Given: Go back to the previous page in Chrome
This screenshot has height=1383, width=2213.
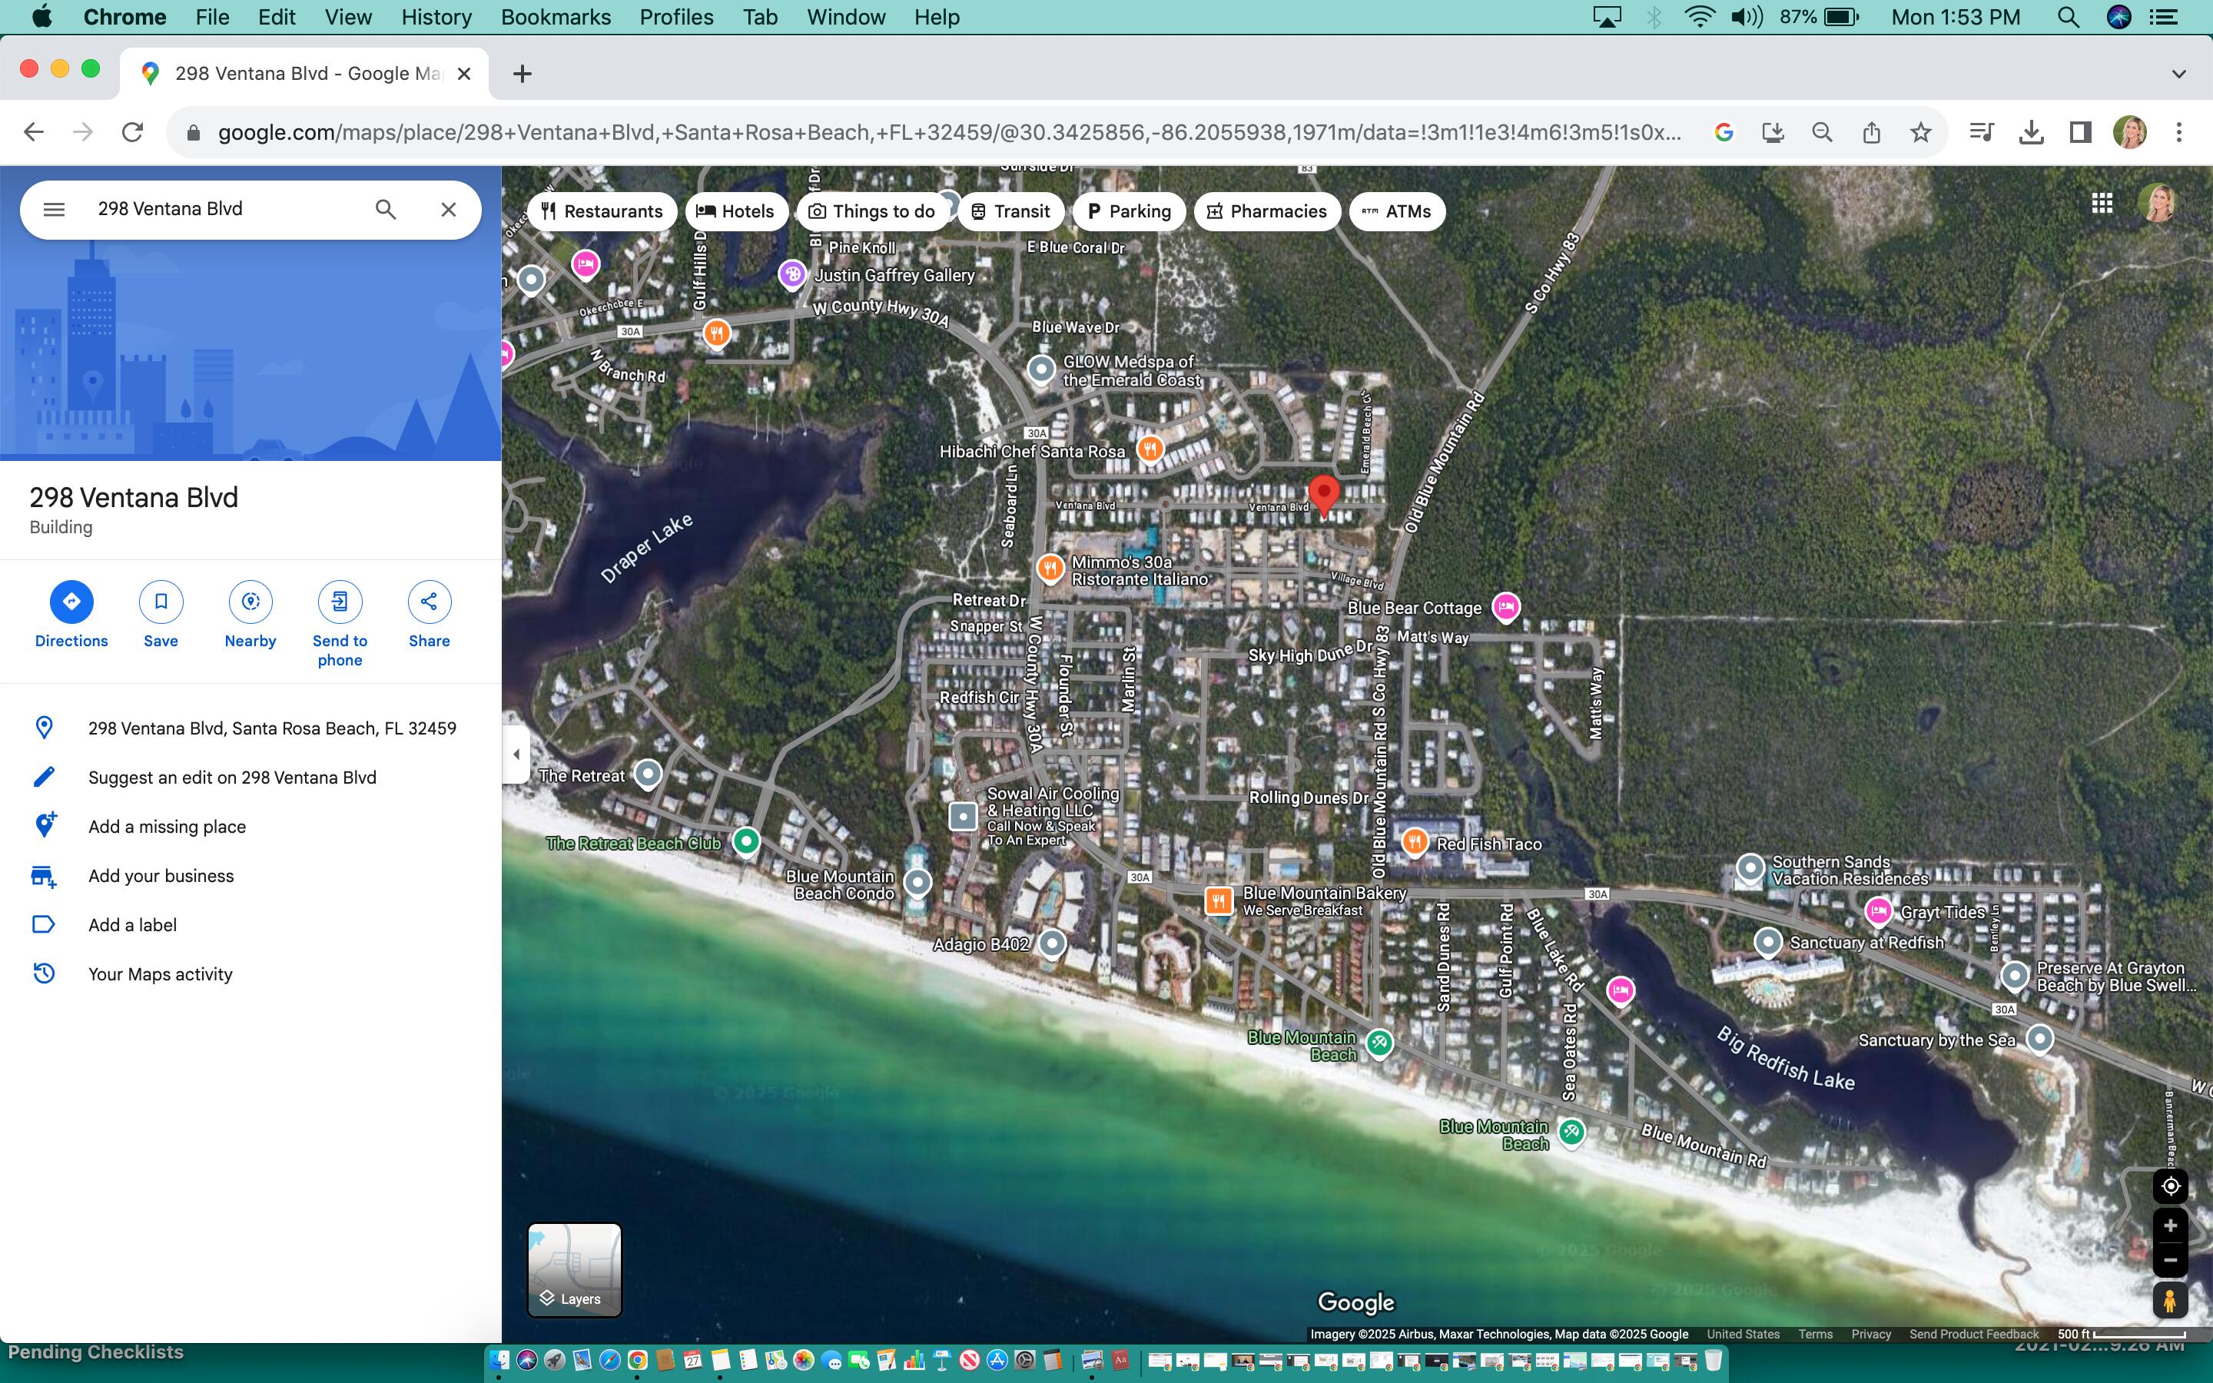Looking at the screenshot, I should (34, 133).
